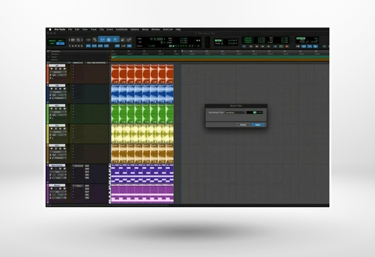Click Apply in the Space Clips dialog
The height and width of the screenshot is (257, 375).
(x=258, y=125)
